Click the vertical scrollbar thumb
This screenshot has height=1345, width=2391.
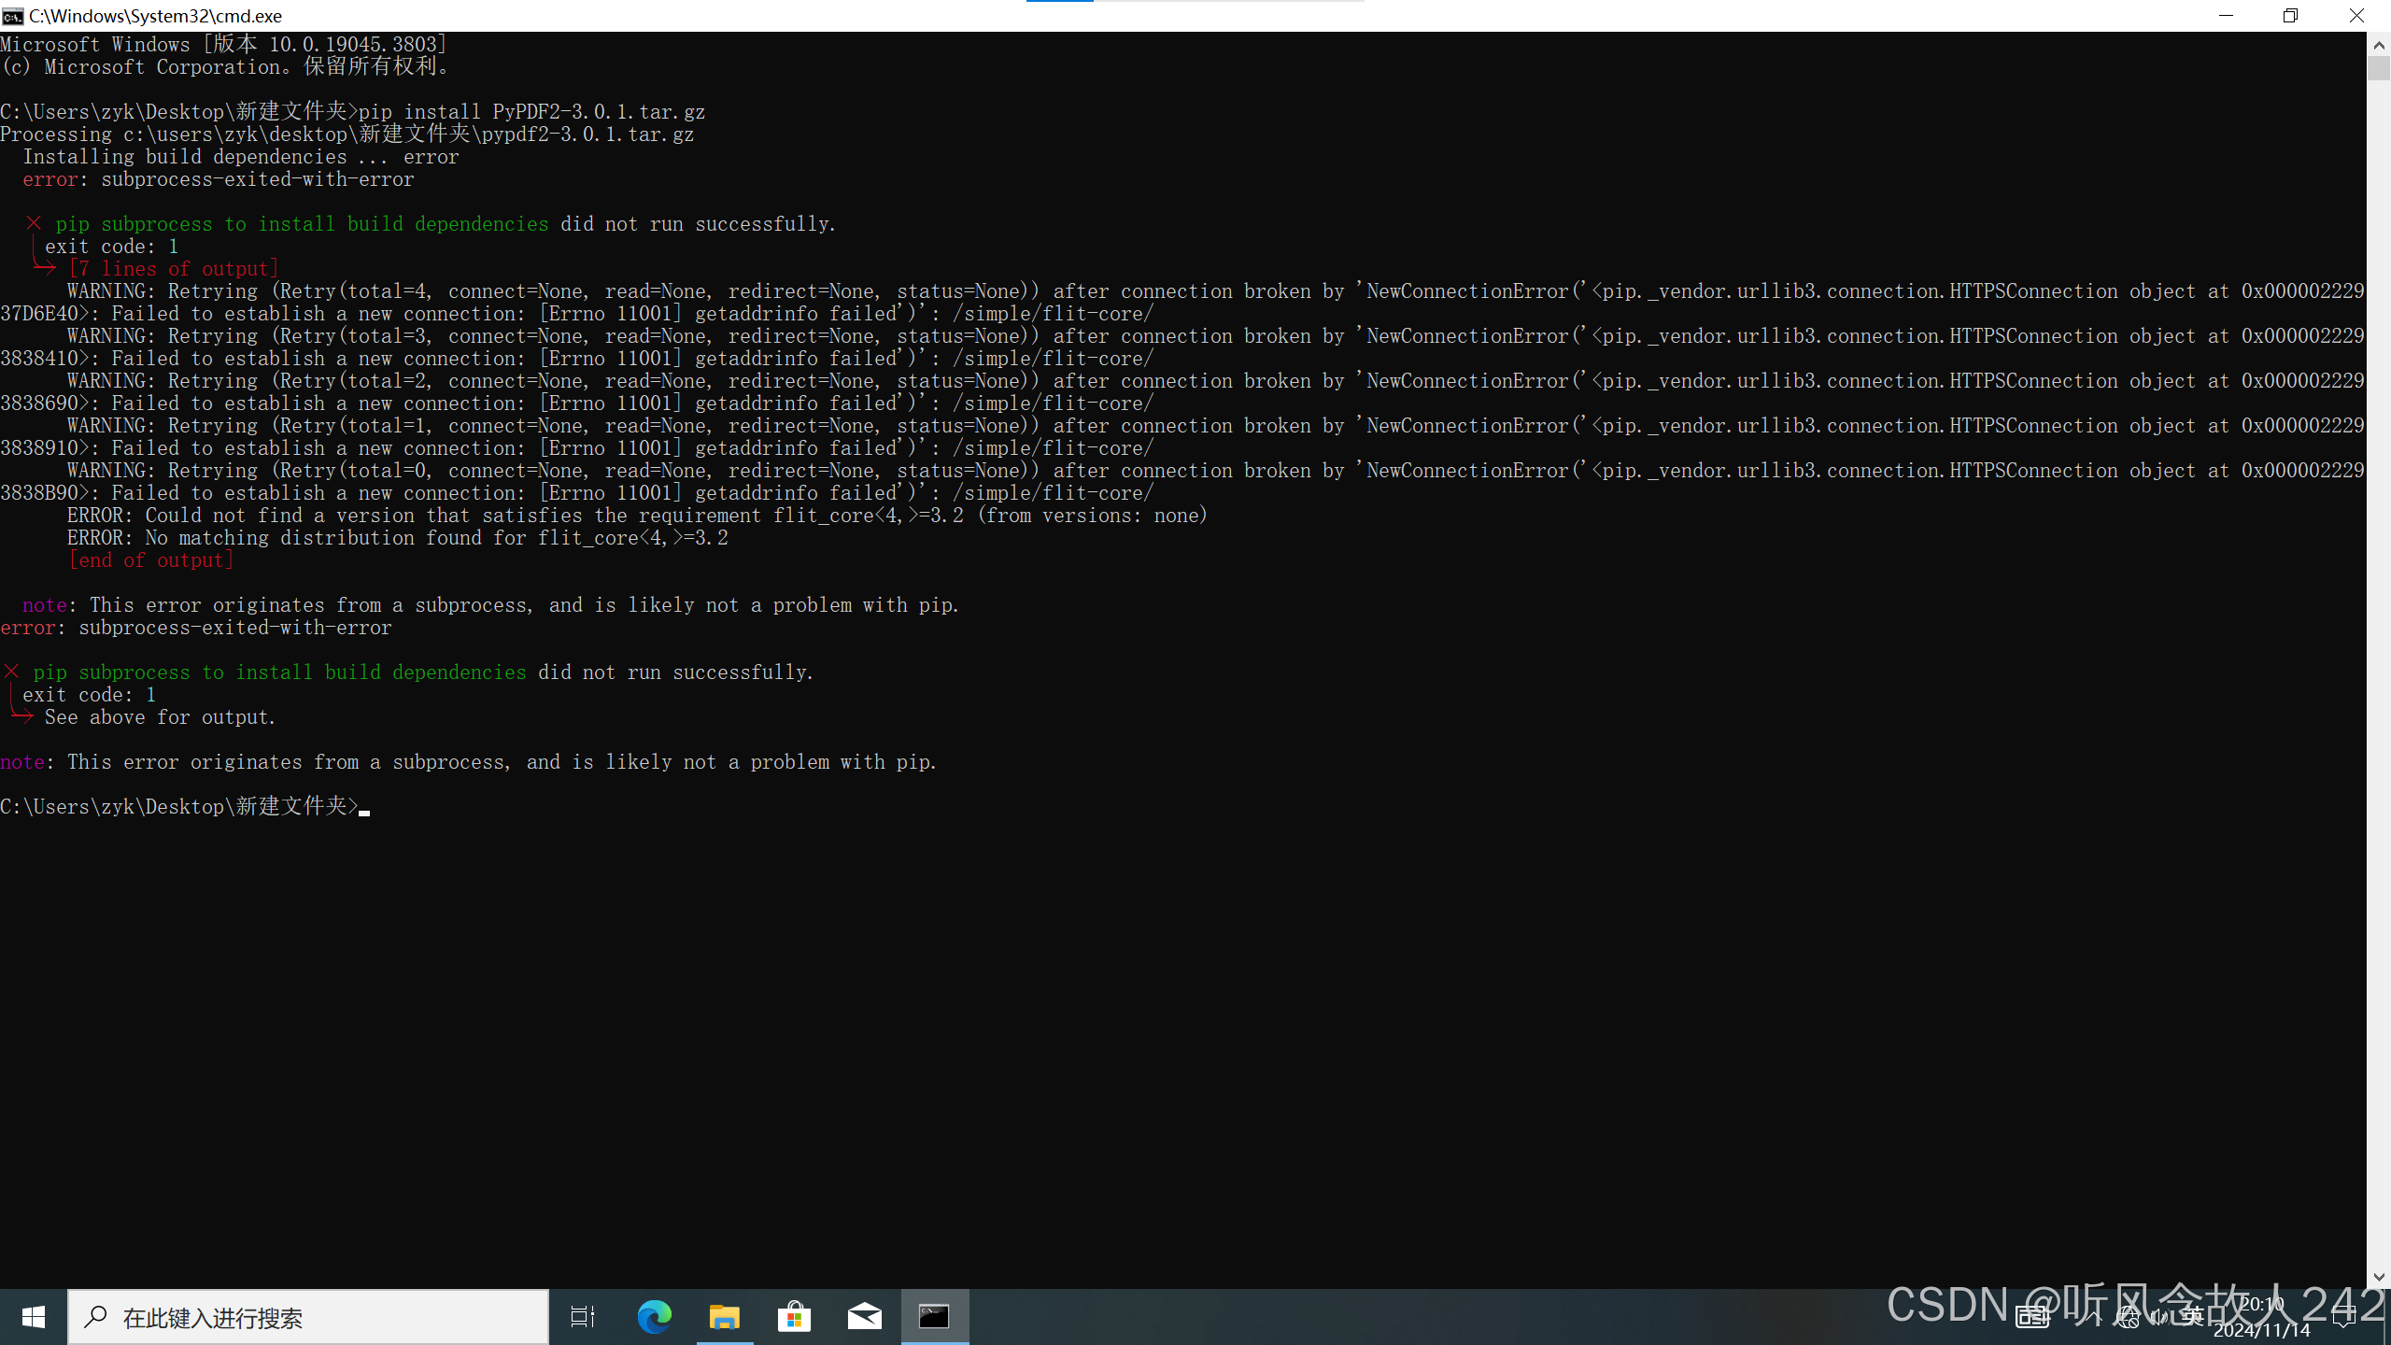click(x=2378, y=68)
